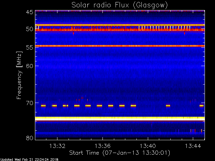215x161 pixels.
Task: Click the orange interference band at 55 MHz
Action: click(120, 46)
